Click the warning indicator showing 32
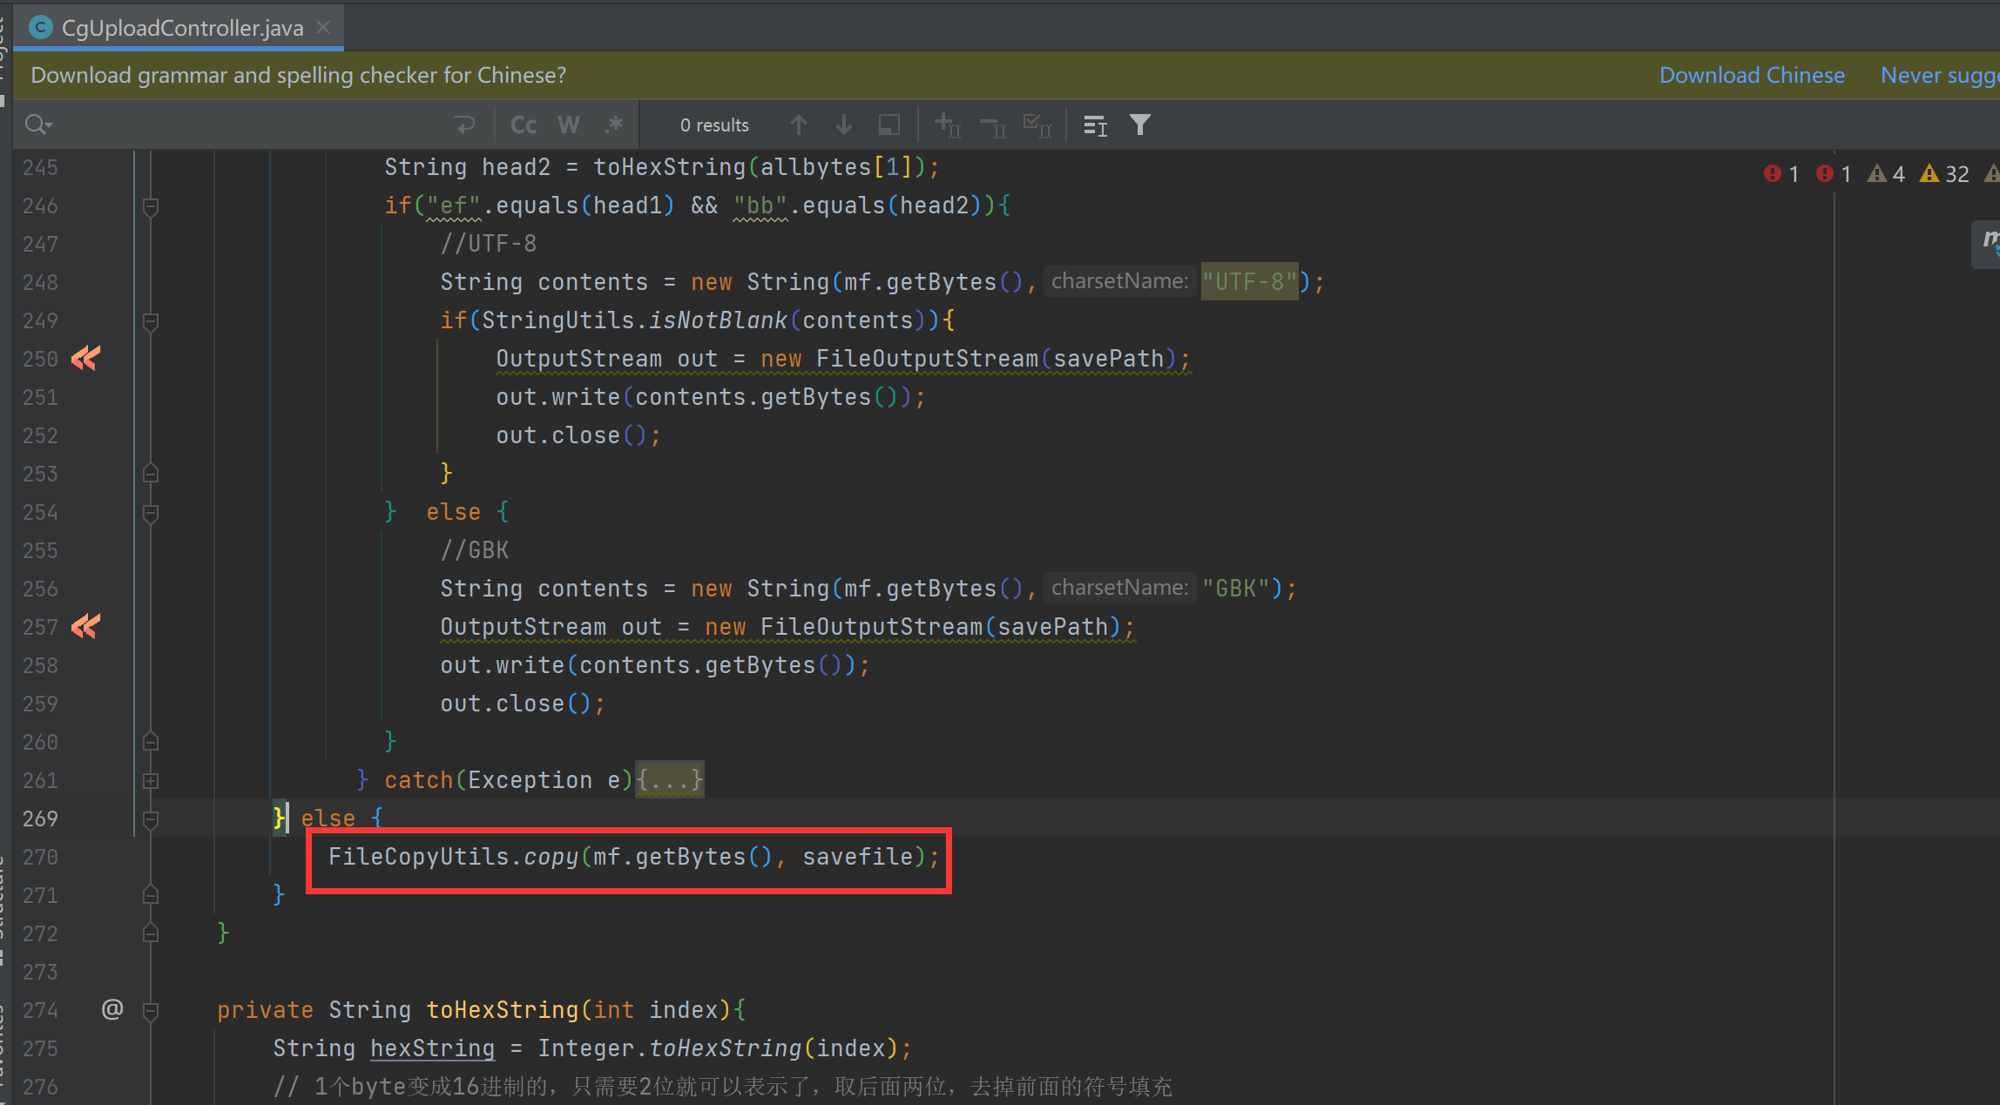The width and height of the screenshot is (2000, 1105). coord(1944,174)
